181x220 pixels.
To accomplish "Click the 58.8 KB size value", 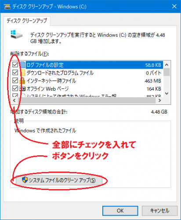I will point(153,65).
